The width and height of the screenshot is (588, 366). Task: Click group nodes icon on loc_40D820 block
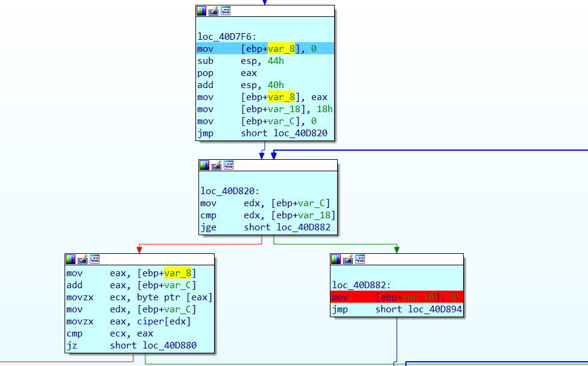(x=229, y=165)
